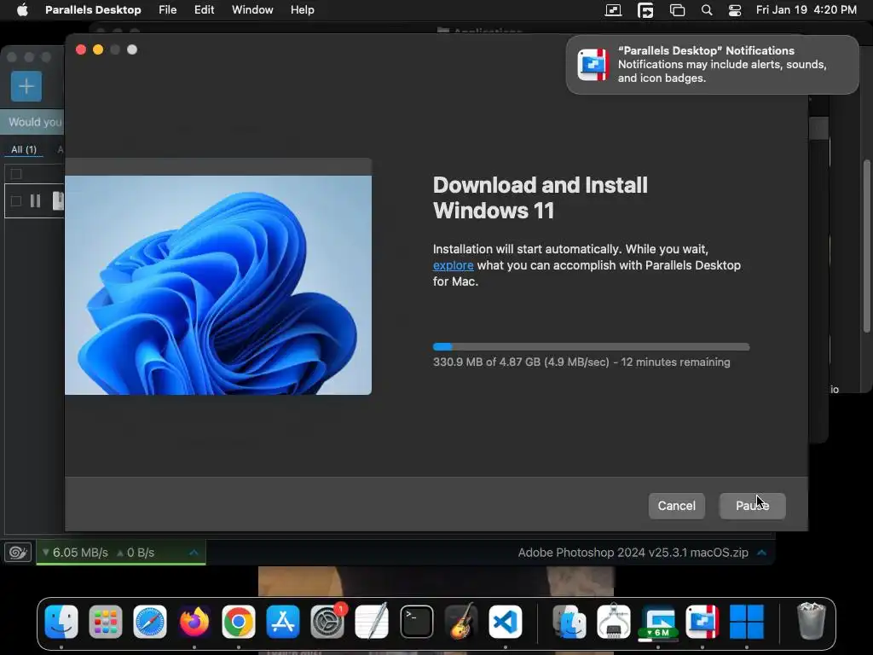Toggle the snail speed limiter icon
The height and width of the screenshot is (655, 873).
[18, 553]
